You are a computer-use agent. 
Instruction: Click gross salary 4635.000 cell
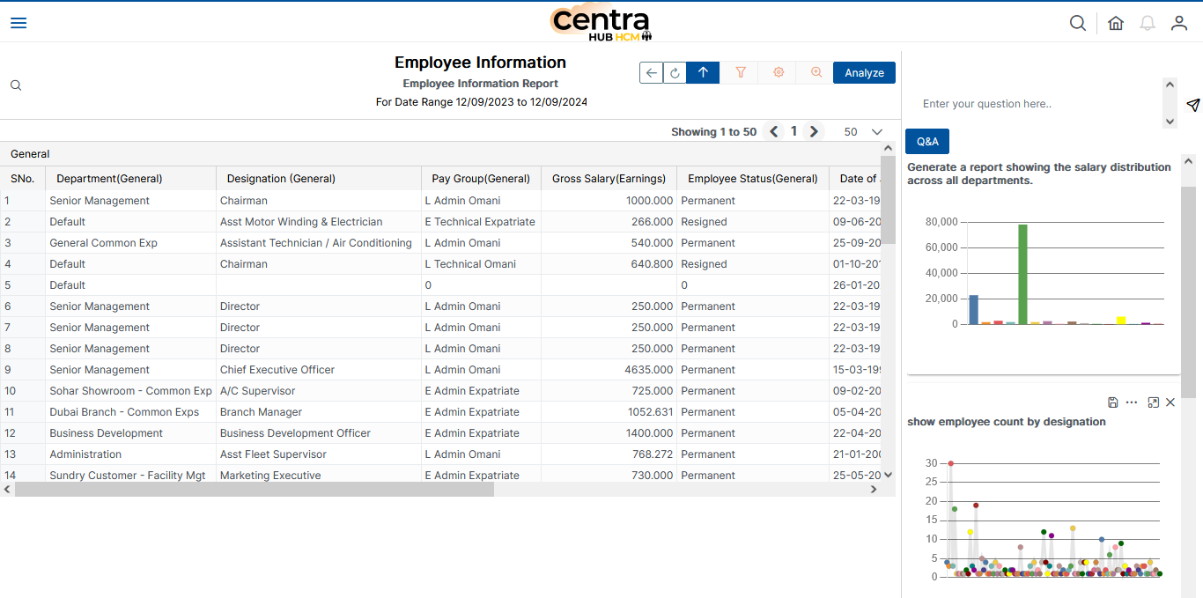coord(609,370)
